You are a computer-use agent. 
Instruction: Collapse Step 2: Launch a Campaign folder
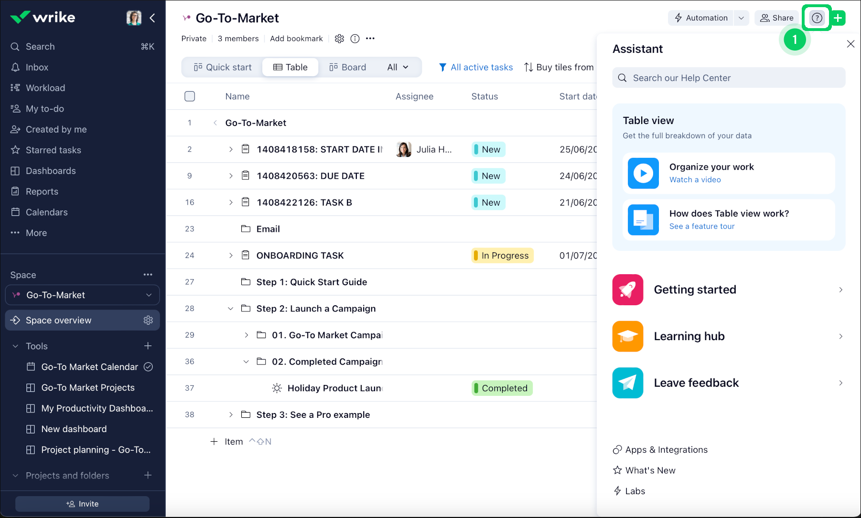point(231,309)
